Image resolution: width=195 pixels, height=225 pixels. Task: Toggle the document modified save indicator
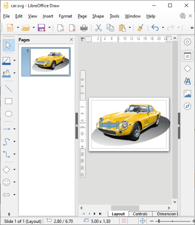pos(124,221)
